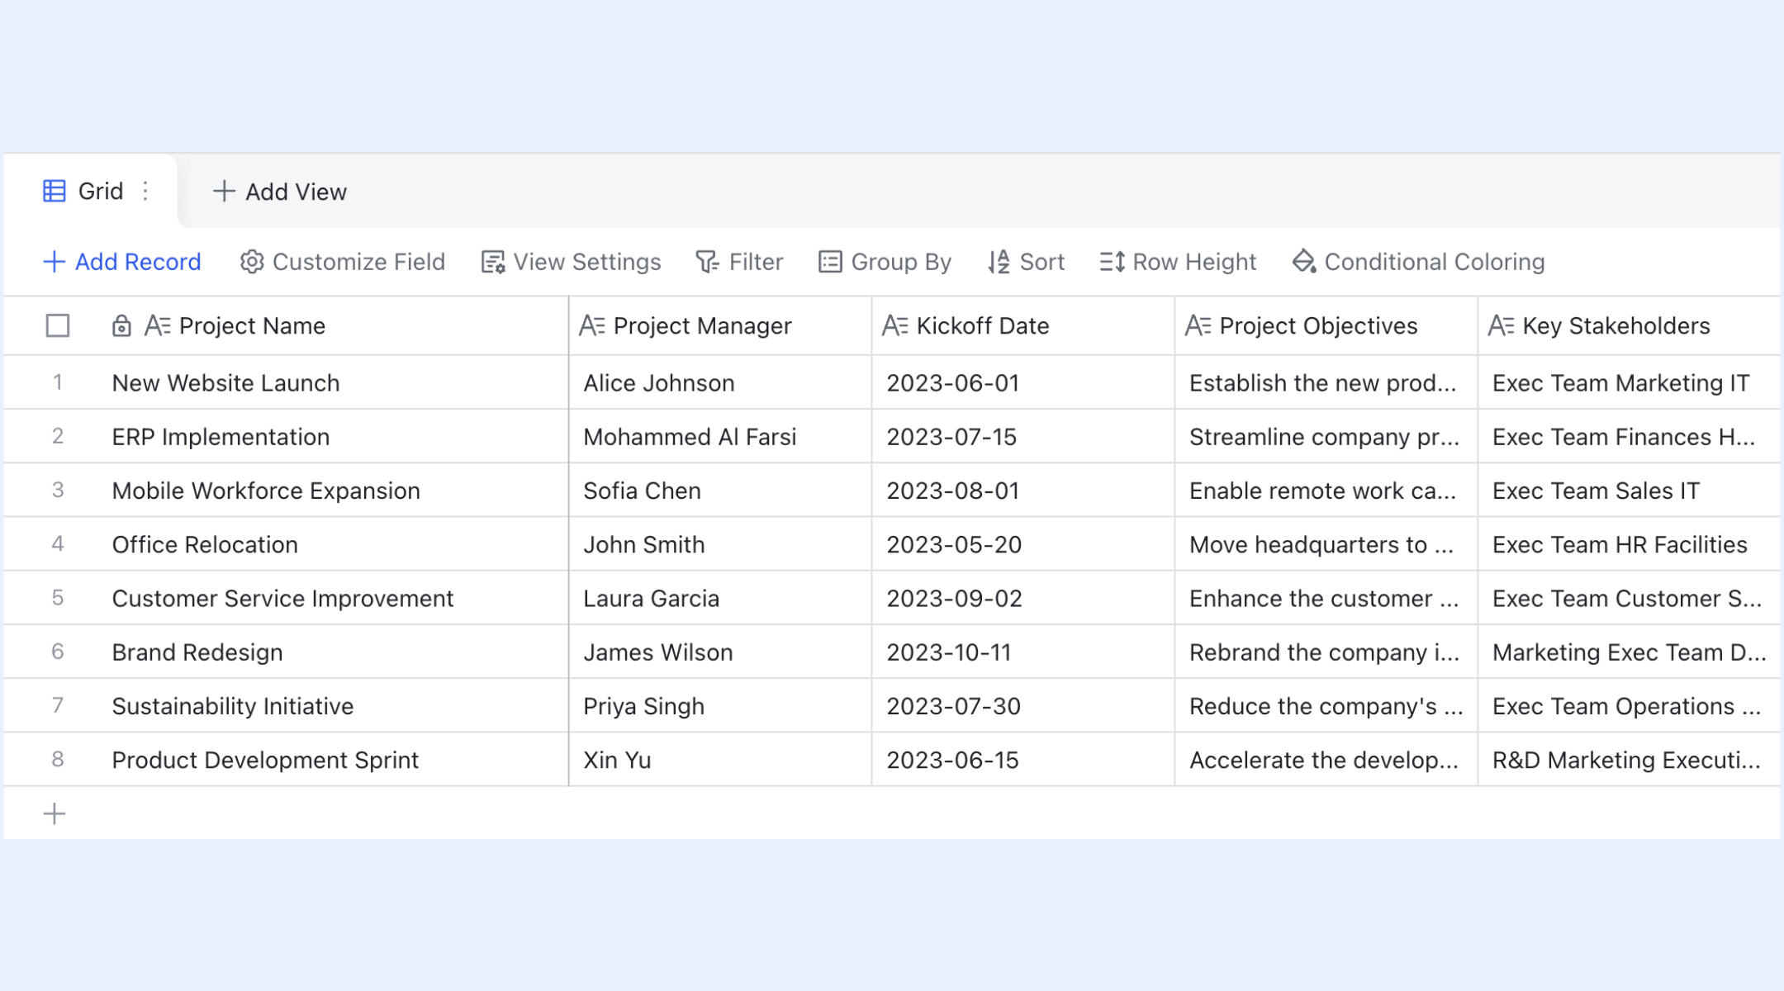The width and height of the screenshot is (1784, 991).
Task: Click the Alice Johnson manager cell
Action: [720, 383]
